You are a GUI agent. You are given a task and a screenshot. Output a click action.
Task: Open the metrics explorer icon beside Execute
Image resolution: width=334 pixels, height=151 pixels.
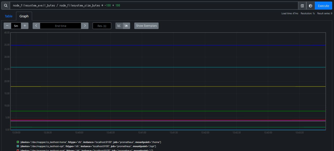click(x=302, y=5)
